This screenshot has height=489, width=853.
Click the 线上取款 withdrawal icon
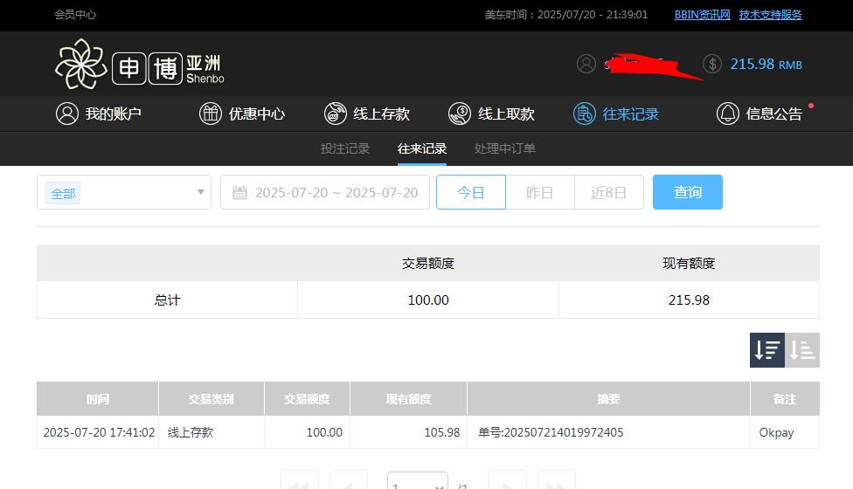point(459,114)
